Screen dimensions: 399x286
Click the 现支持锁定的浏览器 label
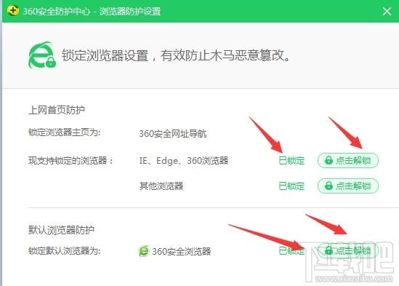point(70,161)
